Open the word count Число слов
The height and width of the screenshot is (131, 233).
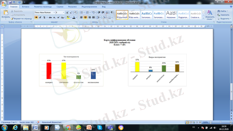point(27,122)
